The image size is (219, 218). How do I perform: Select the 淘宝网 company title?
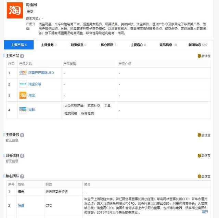31,5
